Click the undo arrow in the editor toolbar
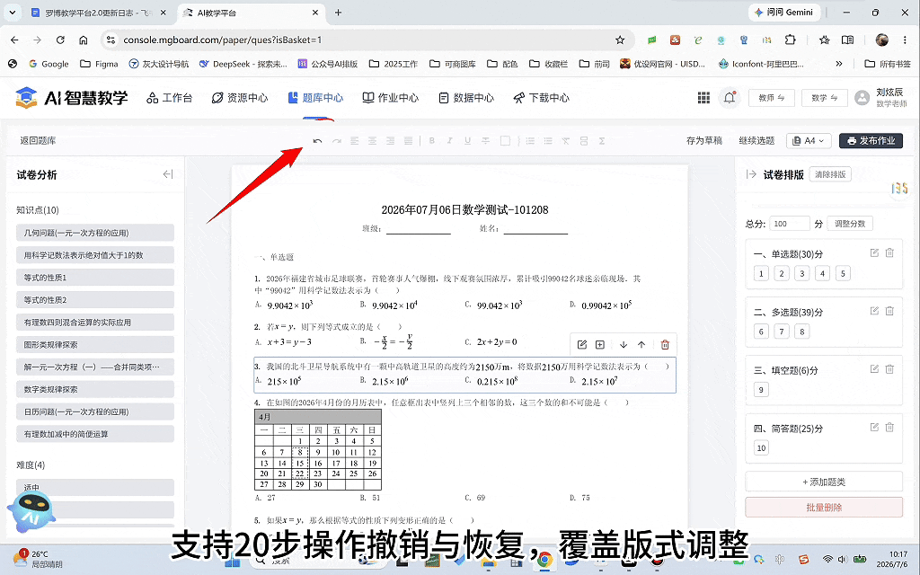Screen dimensions: 920x575 point(317,141)
